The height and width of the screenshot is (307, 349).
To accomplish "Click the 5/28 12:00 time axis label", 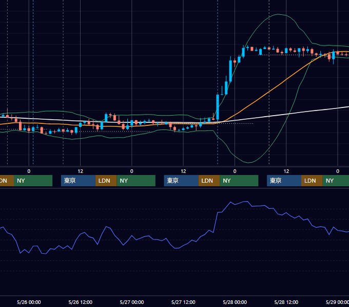I will [286, 302].
